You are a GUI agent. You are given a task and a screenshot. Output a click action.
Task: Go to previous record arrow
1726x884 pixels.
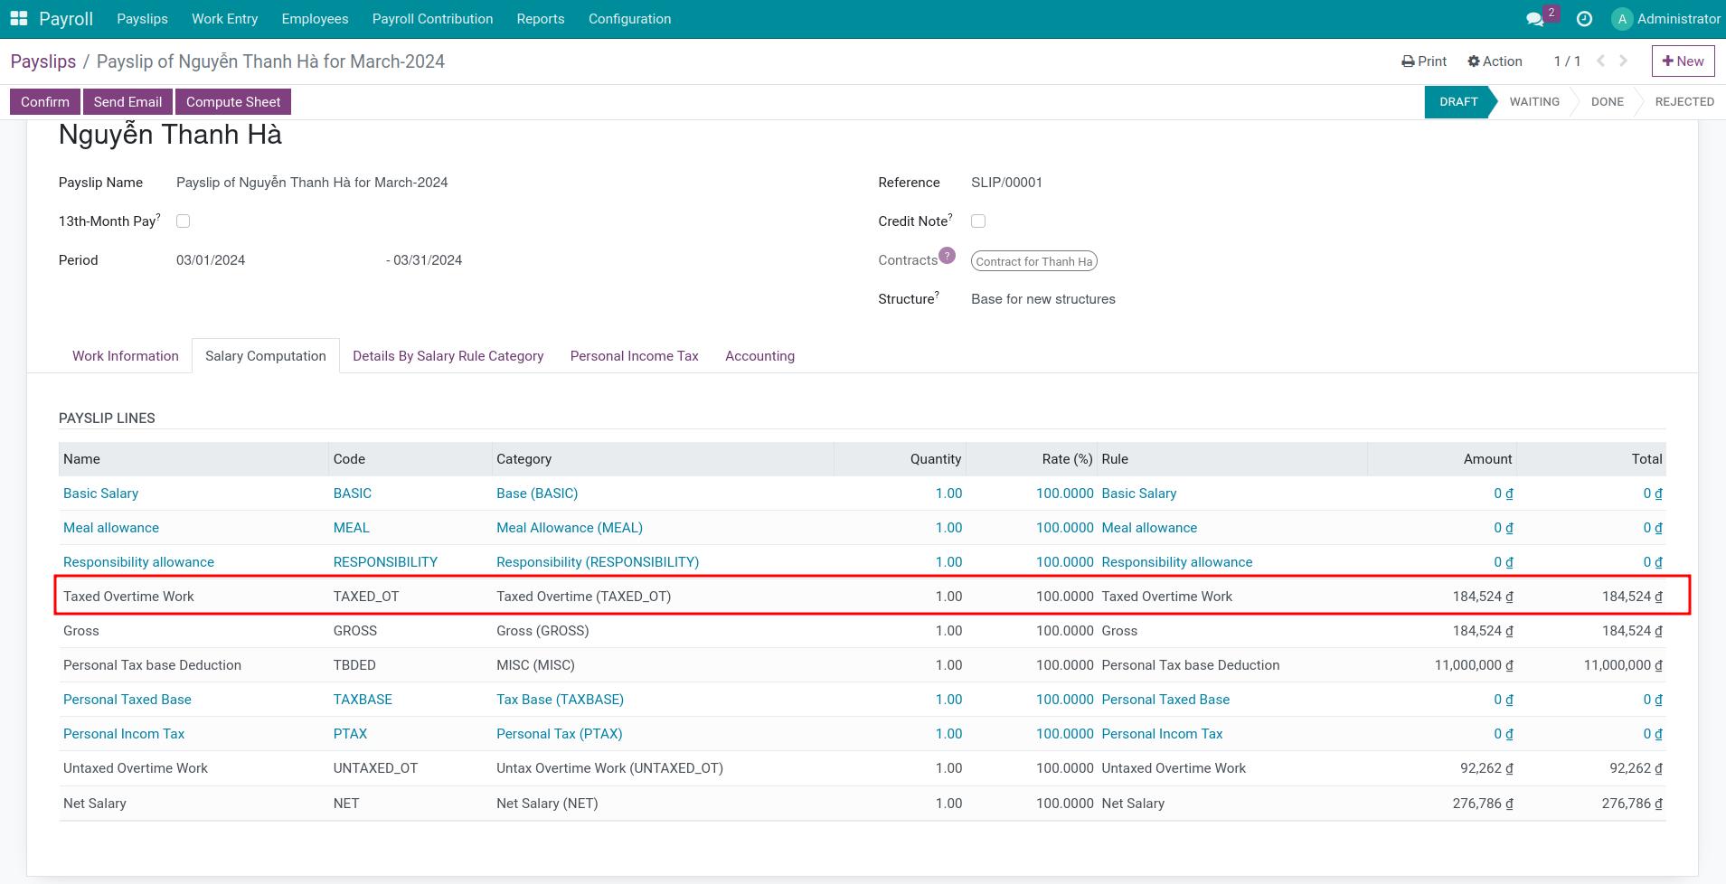click(x=1600, y=61)
